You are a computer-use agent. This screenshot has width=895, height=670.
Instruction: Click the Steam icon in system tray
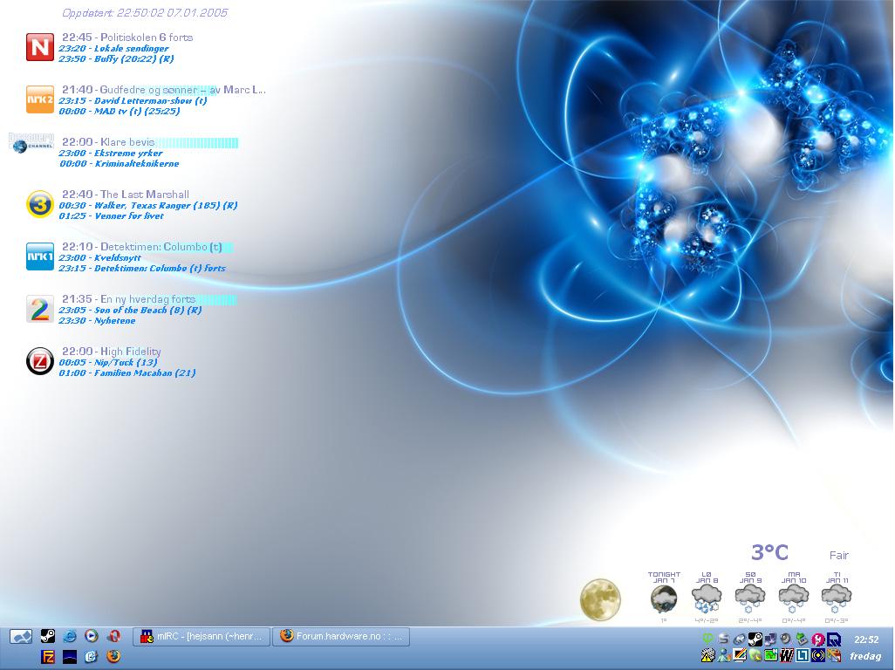coord(755,639)
